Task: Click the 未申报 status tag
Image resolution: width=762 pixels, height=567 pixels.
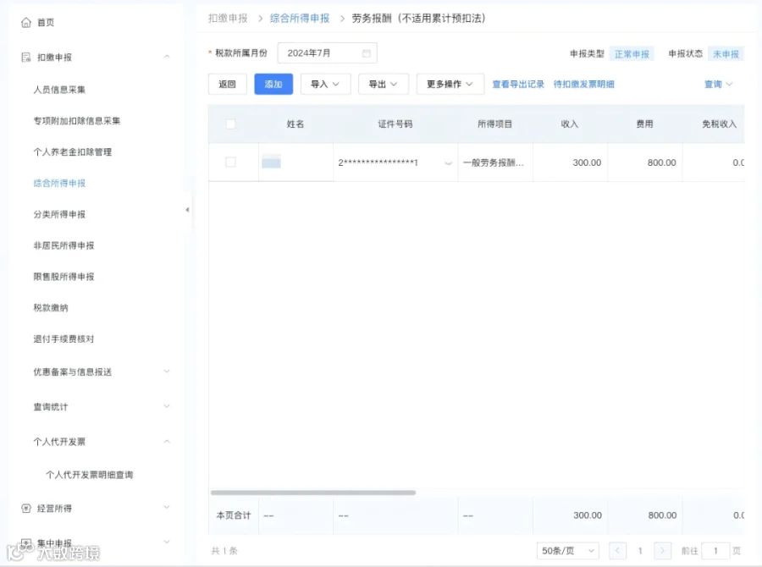Action: click(726, 54)
